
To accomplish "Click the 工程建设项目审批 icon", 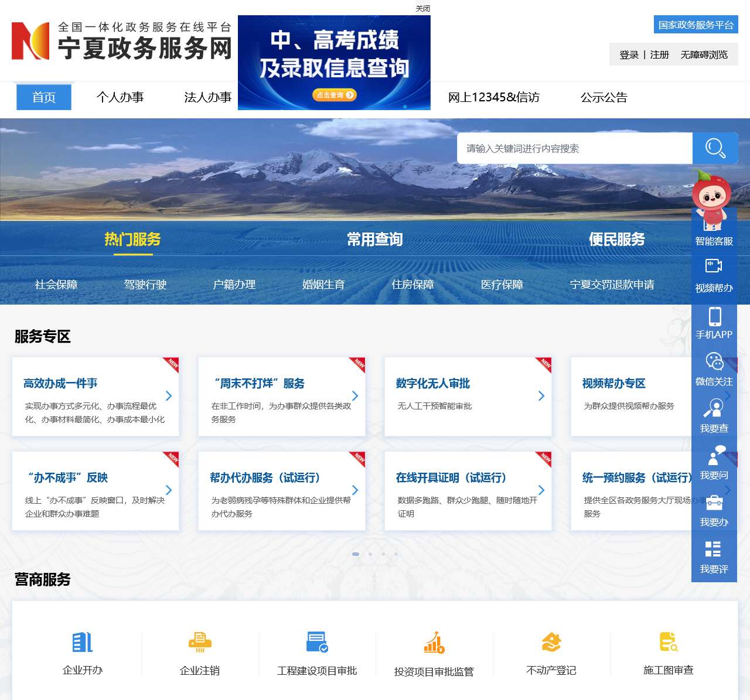I will [x=317, y=643].
